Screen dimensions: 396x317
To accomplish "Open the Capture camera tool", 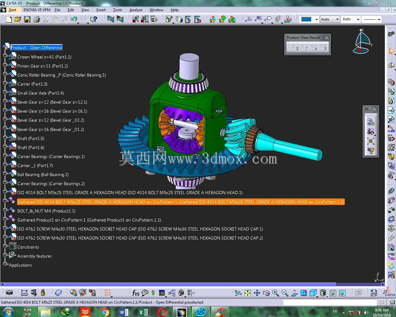I will click(9, 293).
